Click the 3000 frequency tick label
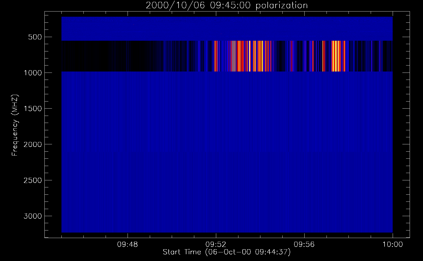The height and width of the screenshot is (261, 423). (33, 216)
